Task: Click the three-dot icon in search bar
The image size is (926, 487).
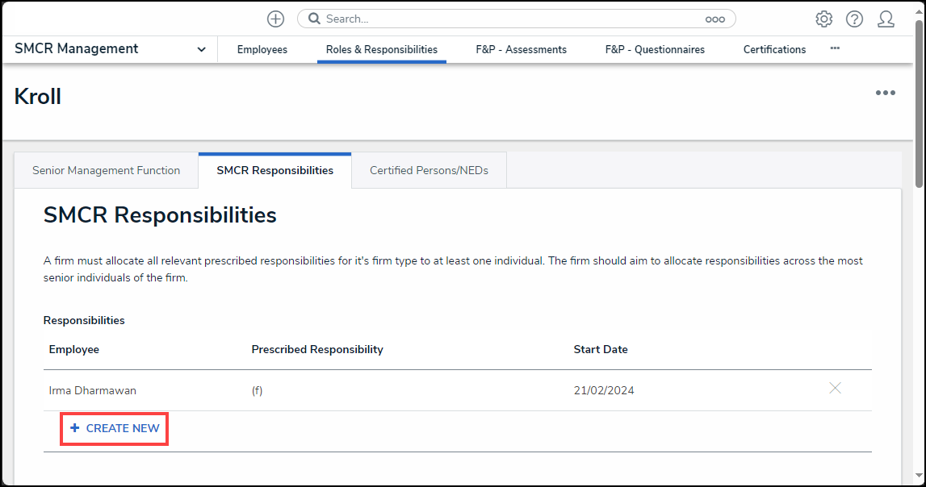Action: pos(714,19)
